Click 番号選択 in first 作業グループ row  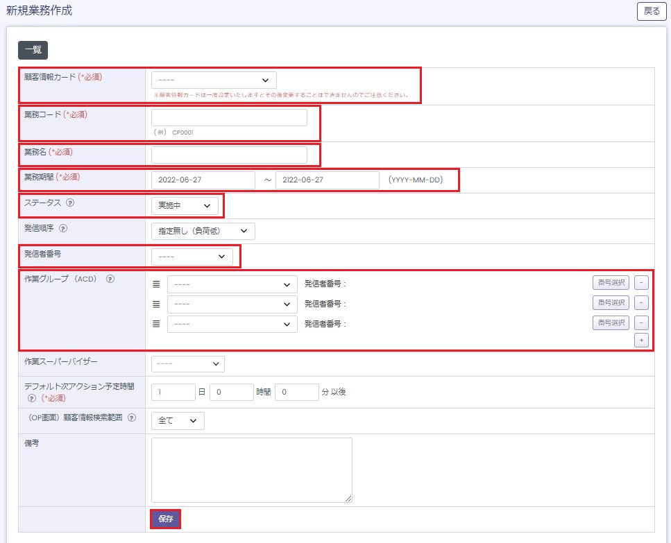(611, 283)
